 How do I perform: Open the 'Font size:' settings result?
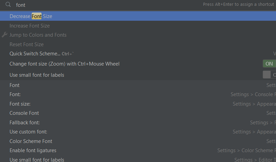(20, 104)
